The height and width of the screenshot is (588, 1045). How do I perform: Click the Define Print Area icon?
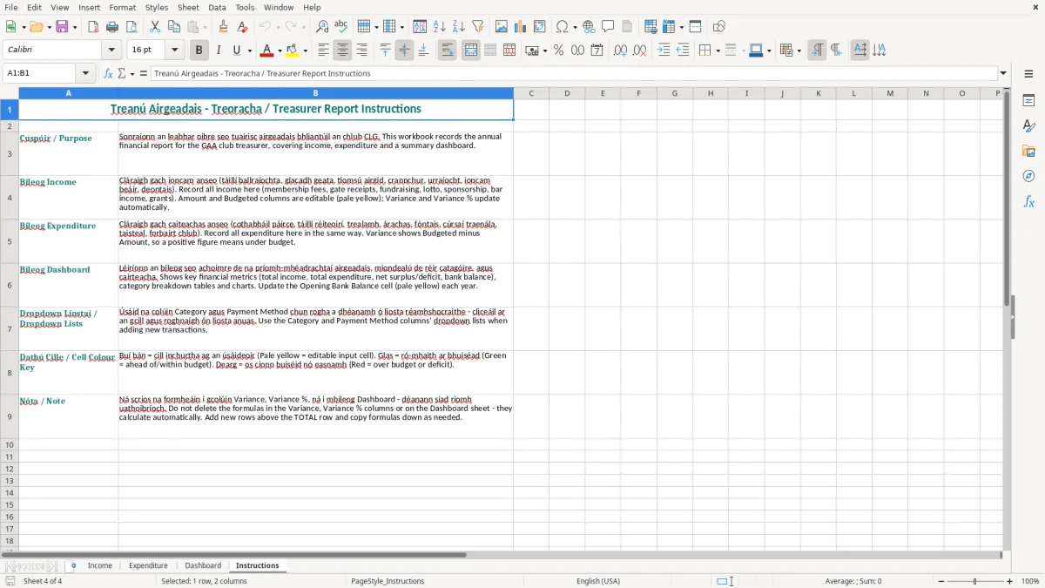pyautogui.click(x=651, y=27)
